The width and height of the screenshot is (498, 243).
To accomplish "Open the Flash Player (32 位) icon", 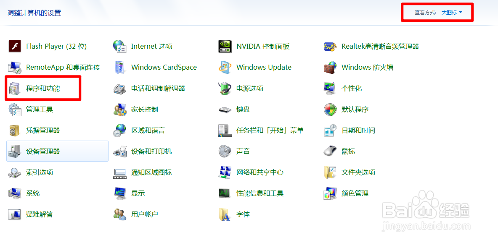I will (15, 47).
